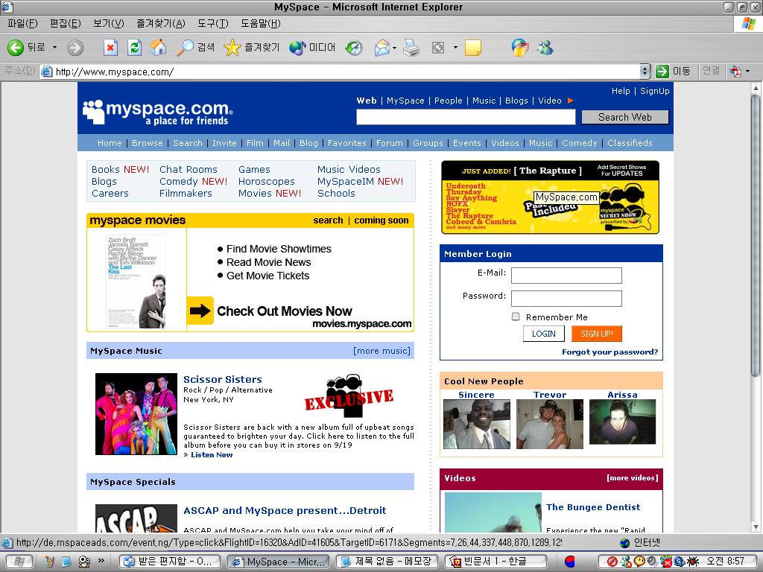Click the more music link
The image size is (763, 572).
point(381,351)
